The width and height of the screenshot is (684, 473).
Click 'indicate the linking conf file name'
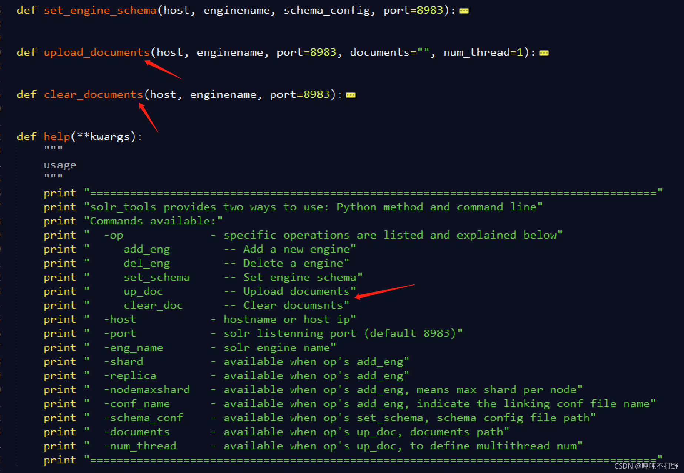[x=533, y=404]
